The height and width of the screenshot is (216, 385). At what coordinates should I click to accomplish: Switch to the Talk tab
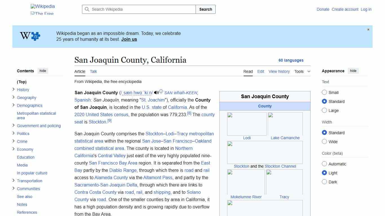pyautogui.click(x=93, y=71)
